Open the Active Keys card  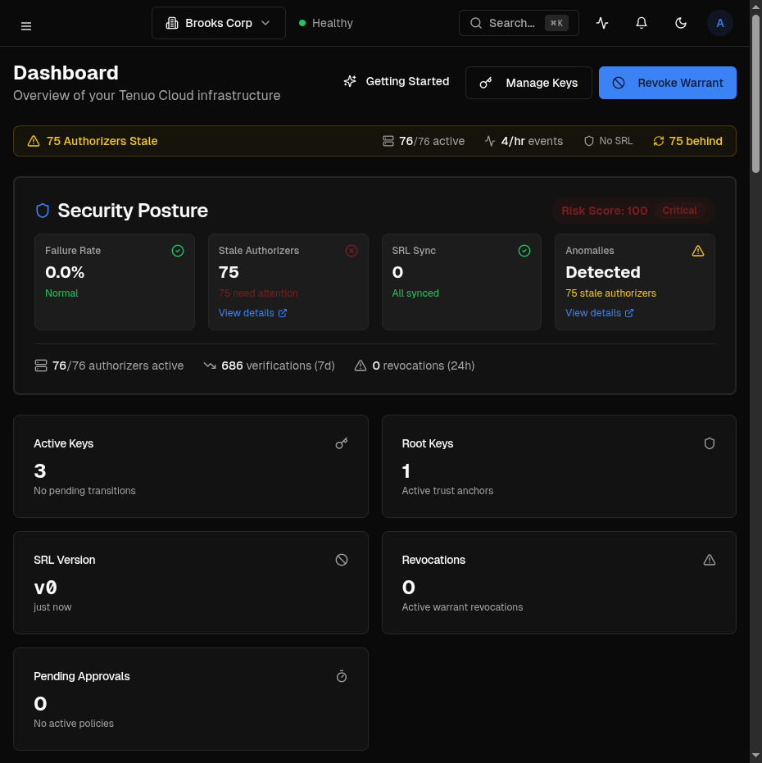[191, 466]
